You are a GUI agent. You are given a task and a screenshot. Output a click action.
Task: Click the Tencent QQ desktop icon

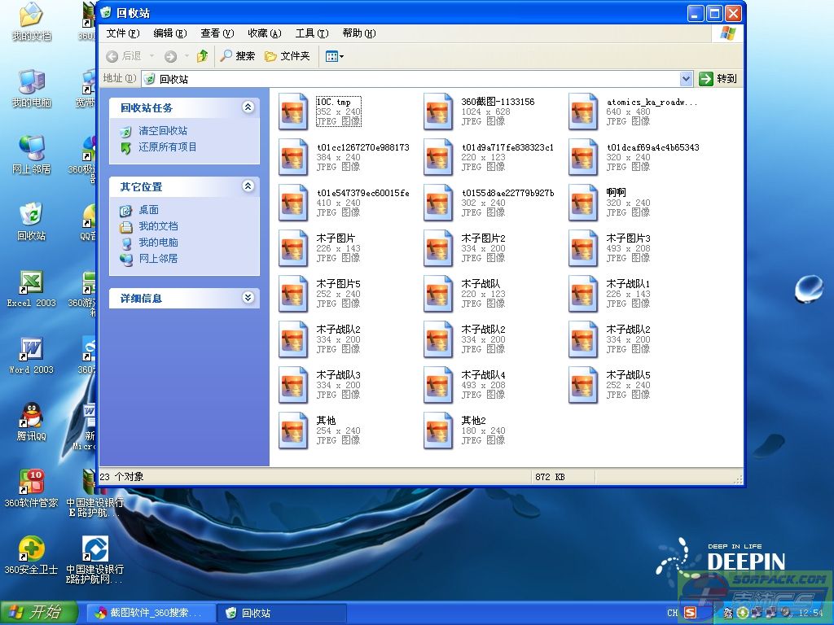[x=31, y=417]
